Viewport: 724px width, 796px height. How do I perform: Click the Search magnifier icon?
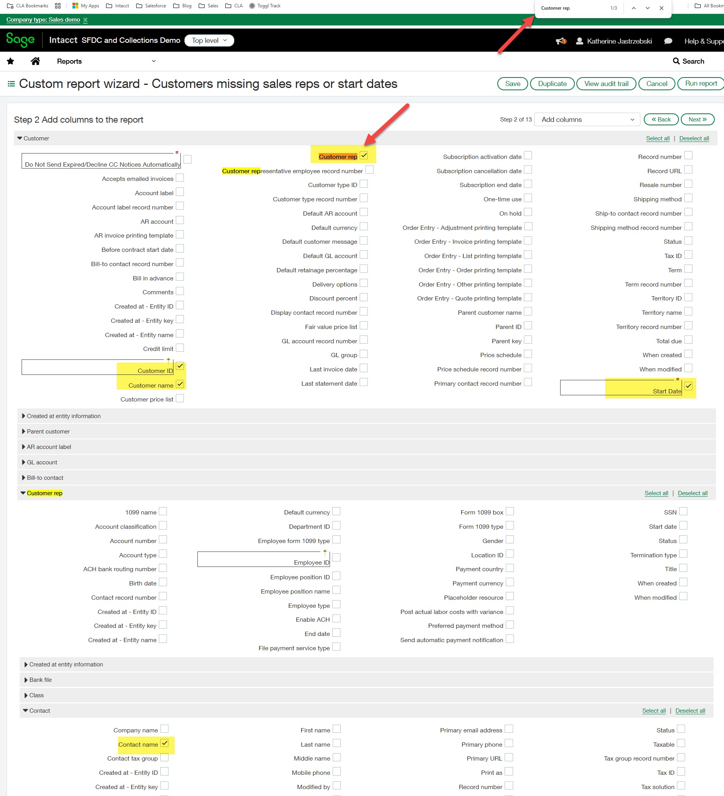pos(676,61)
